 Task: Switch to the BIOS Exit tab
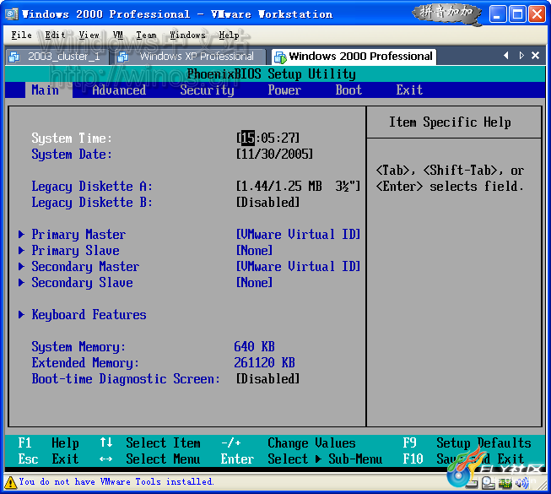(409, 90)
